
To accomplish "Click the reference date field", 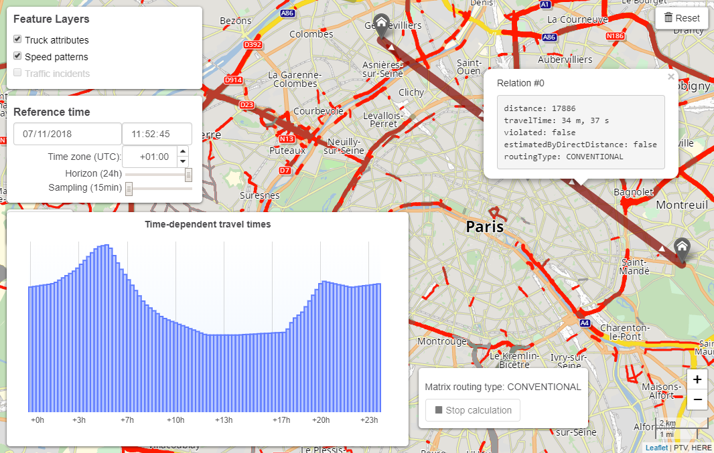I will coord(67,134).
